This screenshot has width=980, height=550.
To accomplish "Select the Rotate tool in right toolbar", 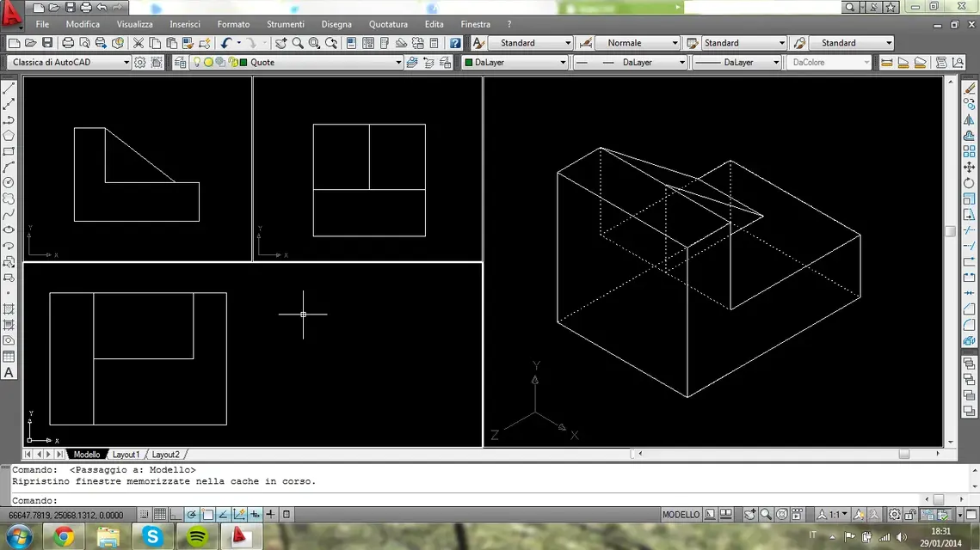I will point(969,183).
